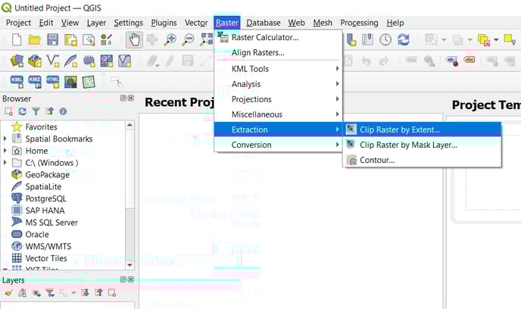Click the Raster Calculator icon in menu

pyautogui.click(x=223, y=37)
